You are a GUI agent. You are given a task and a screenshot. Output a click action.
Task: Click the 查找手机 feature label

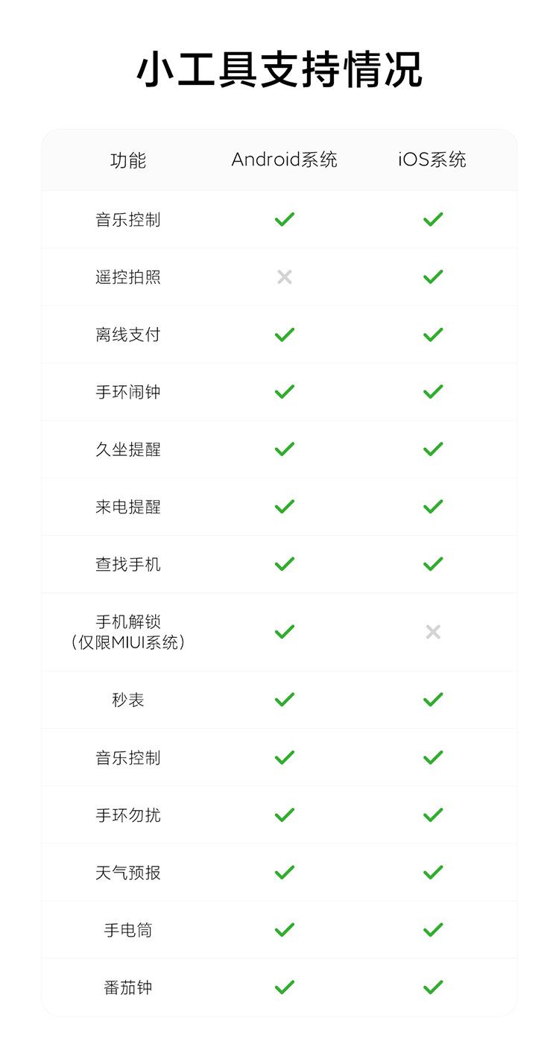click(x=128, y=565)
